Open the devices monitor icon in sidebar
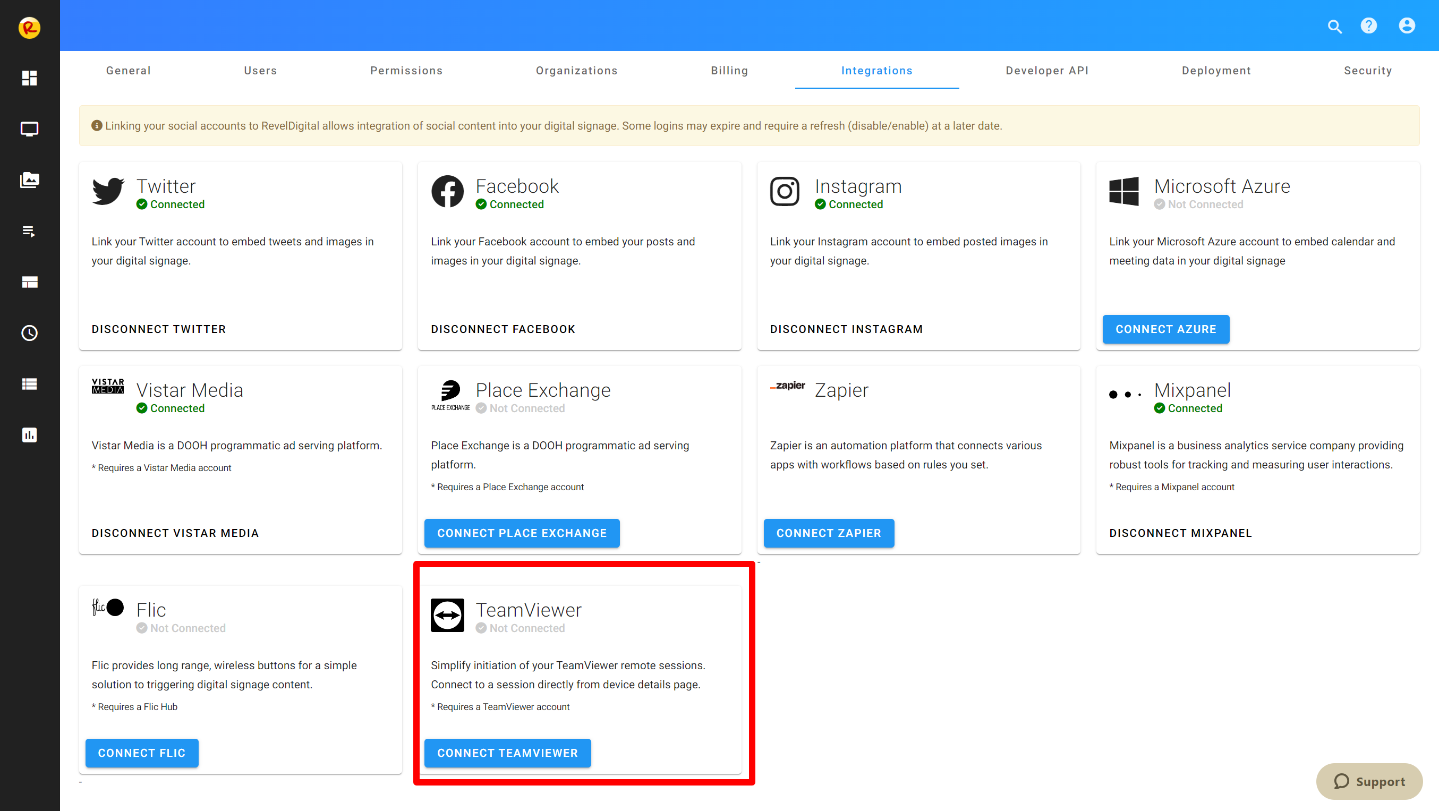This screenshot has width=1439, height=811. point(29,129)
